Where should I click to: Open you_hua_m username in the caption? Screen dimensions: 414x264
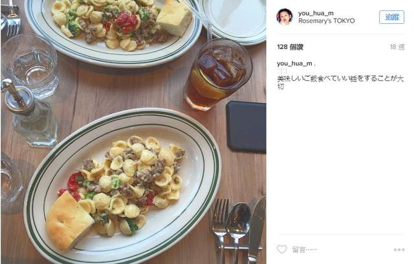point(294,63)
